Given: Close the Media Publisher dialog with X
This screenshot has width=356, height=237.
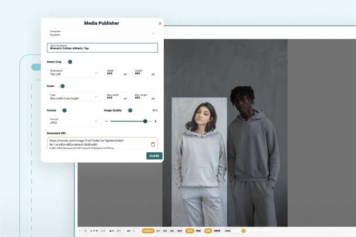Looking at the screenshot, I should (160, 23).
